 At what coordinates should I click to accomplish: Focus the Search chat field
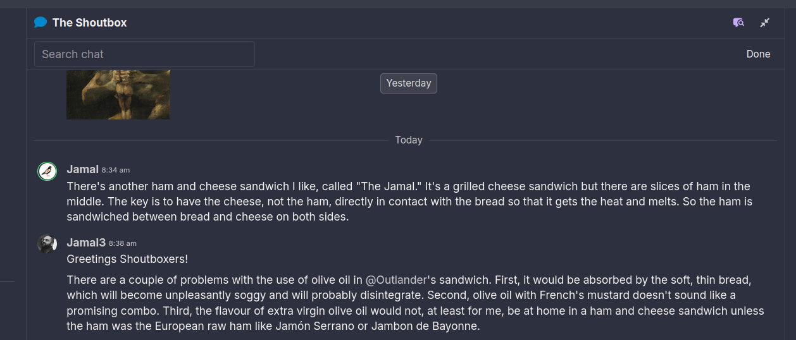tap(144, 54)
